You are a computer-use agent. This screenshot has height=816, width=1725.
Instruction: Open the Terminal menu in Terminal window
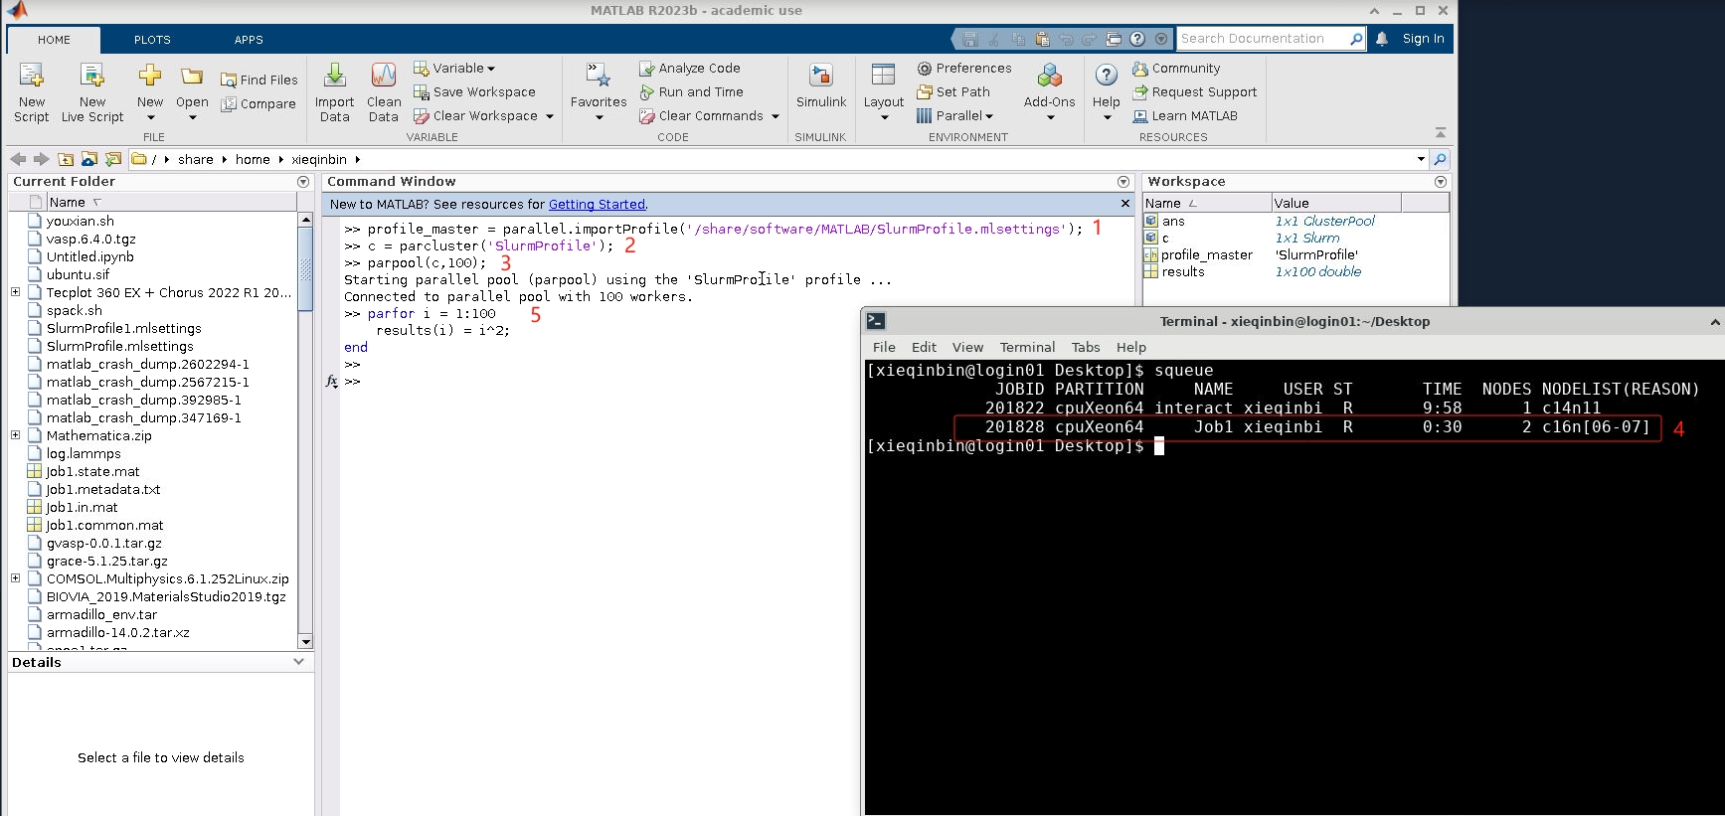tap(1027, 347)
